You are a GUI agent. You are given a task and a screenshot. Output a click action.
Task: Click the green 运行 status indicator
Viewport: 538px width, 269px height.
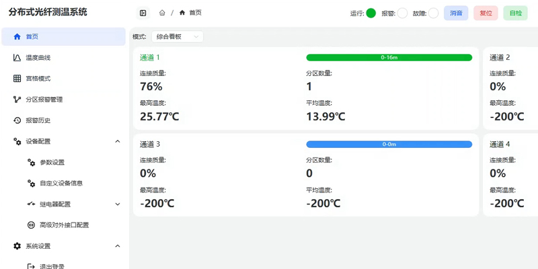pos(371,13)
